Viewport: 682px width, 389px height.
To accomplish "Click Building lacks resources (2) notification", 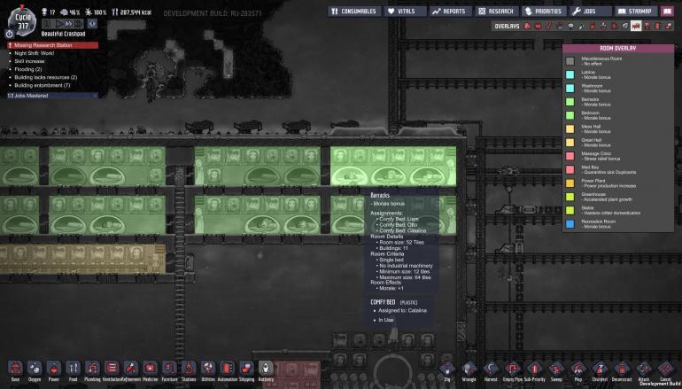I will pyautogui.click(x=45, y=77).
